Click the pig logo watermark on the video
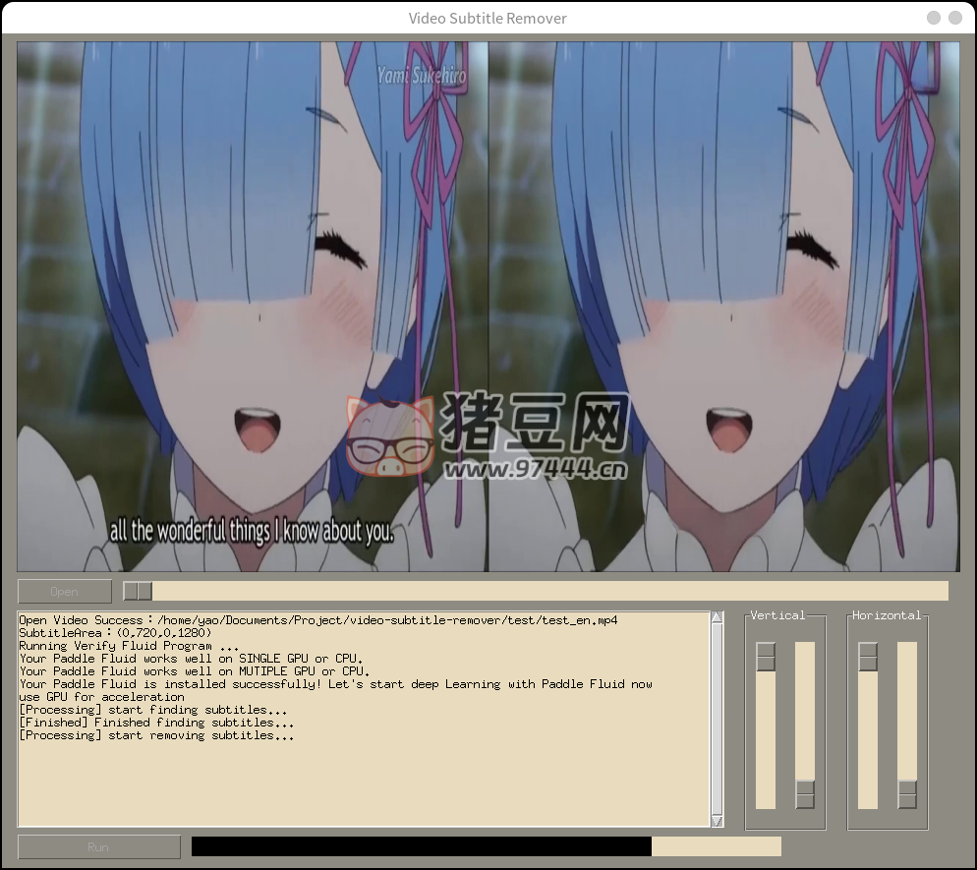Image resolution: width=977 pixels, height=870 pixels. tap(390, 435)
